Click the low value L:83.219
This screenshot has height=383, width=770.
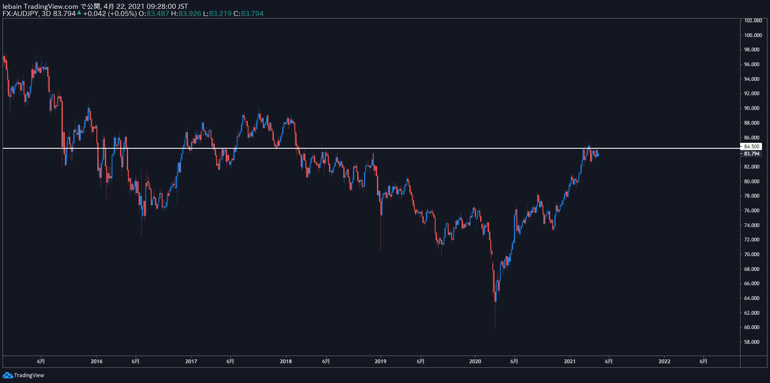[217, 13]
